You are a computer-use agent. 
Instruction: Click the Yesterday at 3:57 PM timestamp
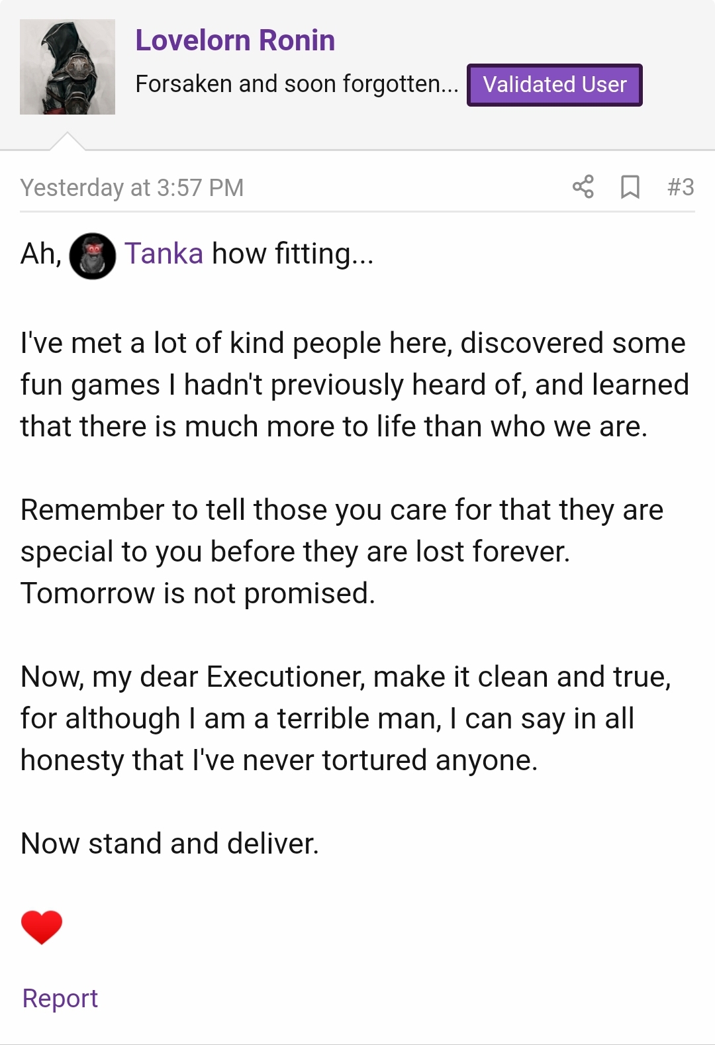(x=132, y=187)
